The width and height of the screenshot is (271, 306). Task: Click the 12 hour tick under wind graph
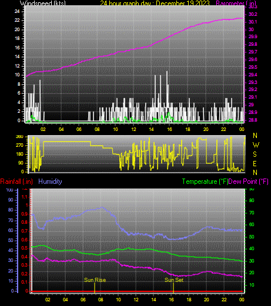(x=133, y=129)
